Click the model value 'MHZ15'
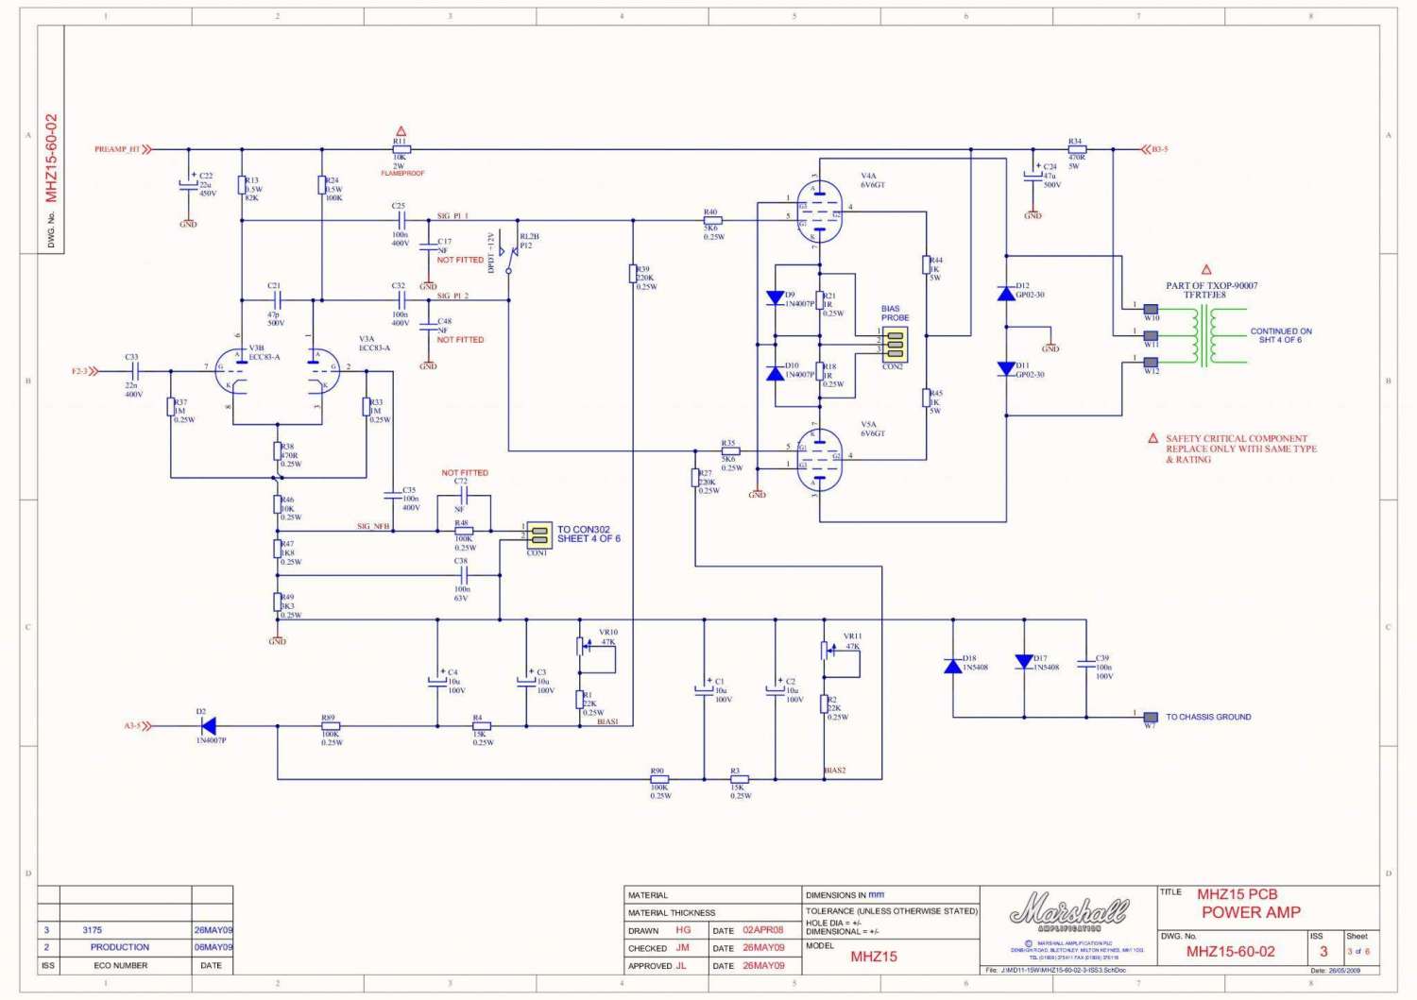The width and height of the screenshot is (1417, 1000). coord(874,957)
